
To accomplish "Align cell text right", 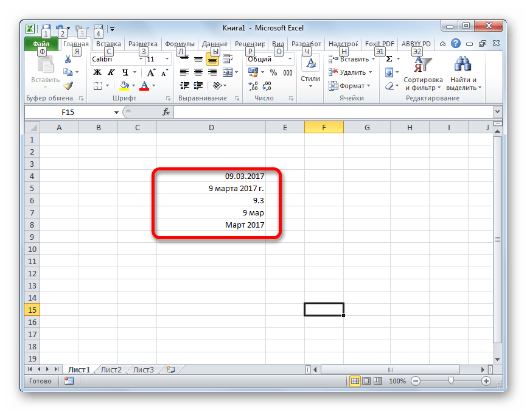I will [x=212, y=72].
